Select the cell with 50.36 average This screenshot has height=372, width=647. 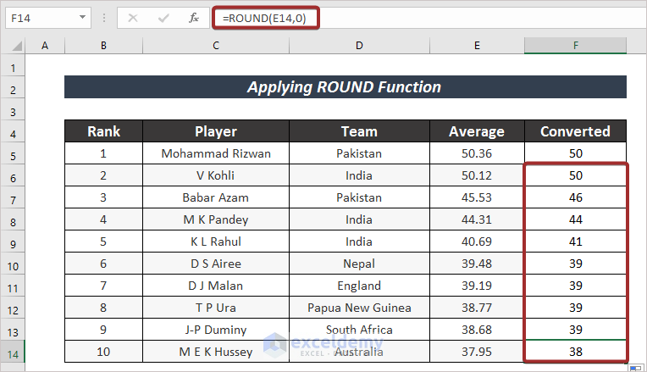(x=476, y=153)
